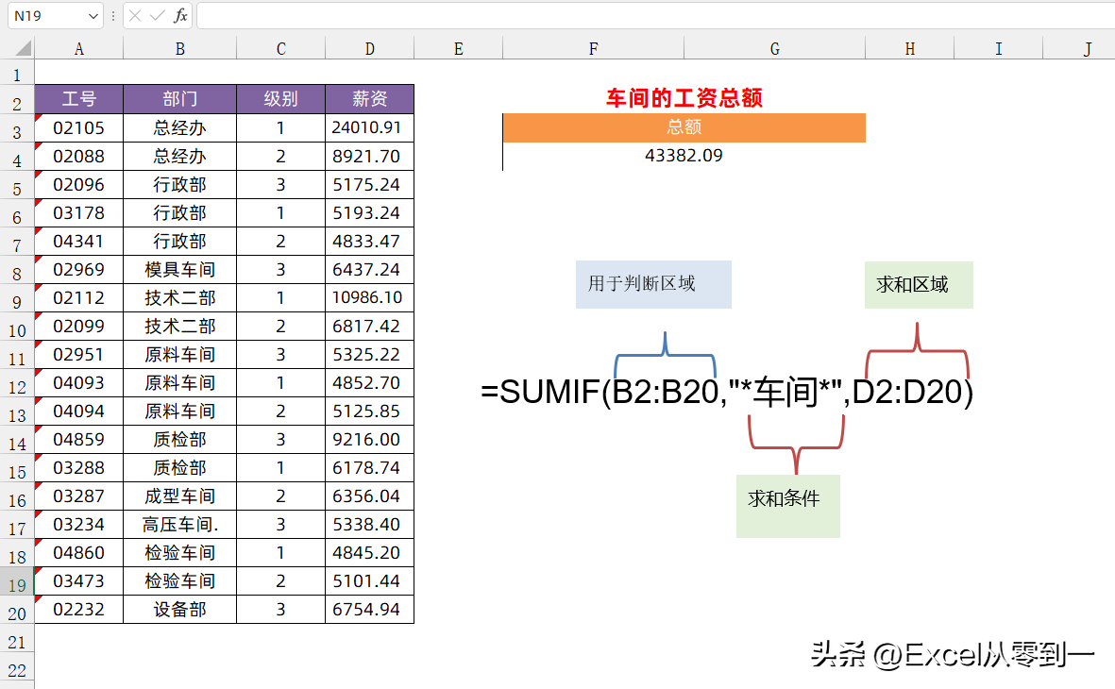This screenshot has width=1115, height=689.
Task: Select the 薪资 header cell
Action: click(369, 99)
